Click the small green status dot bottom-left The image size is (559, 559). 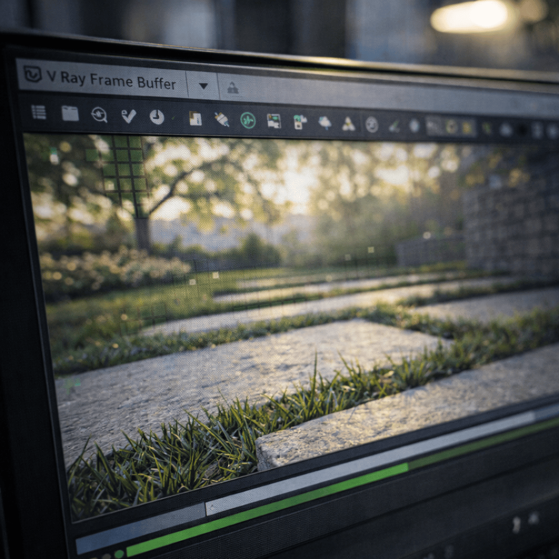119,554
